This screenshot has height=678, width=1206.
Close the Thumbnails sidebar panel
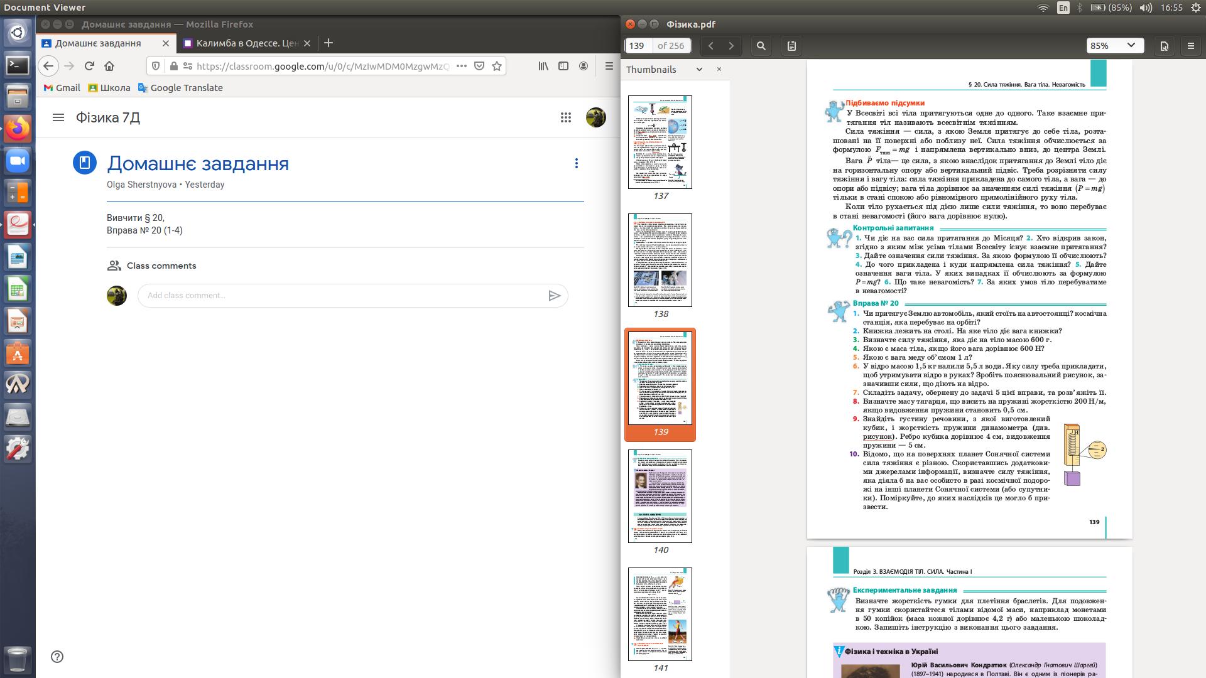pos(719,69)
